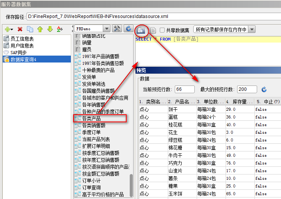
Task: Select view 各类产品
Action: [x=102, y=118]
